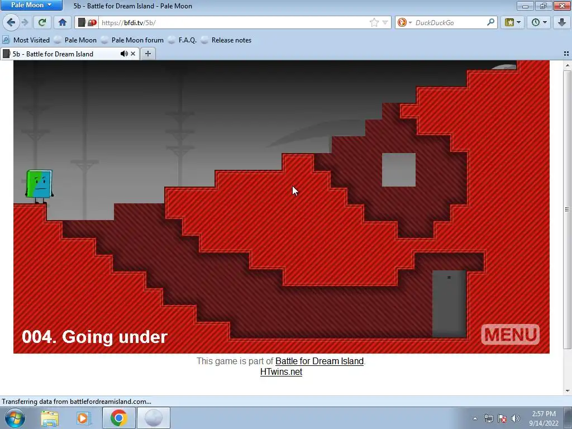
Task: Click the taskbar clock showing 2:57 PM
Action: click(x=544, y=418)
